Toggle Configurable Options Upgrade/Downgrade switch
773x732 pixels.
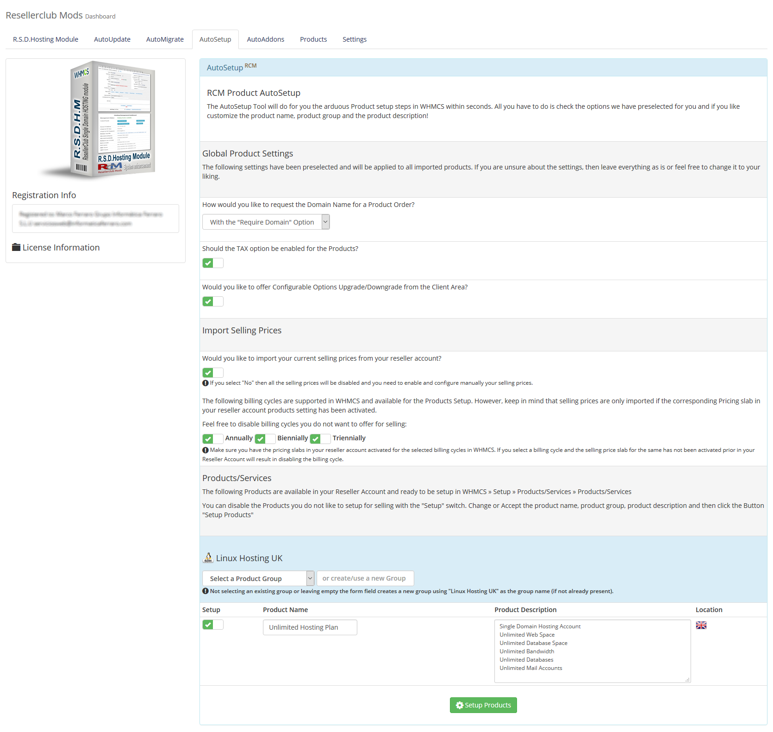click(x=213, y=301)
